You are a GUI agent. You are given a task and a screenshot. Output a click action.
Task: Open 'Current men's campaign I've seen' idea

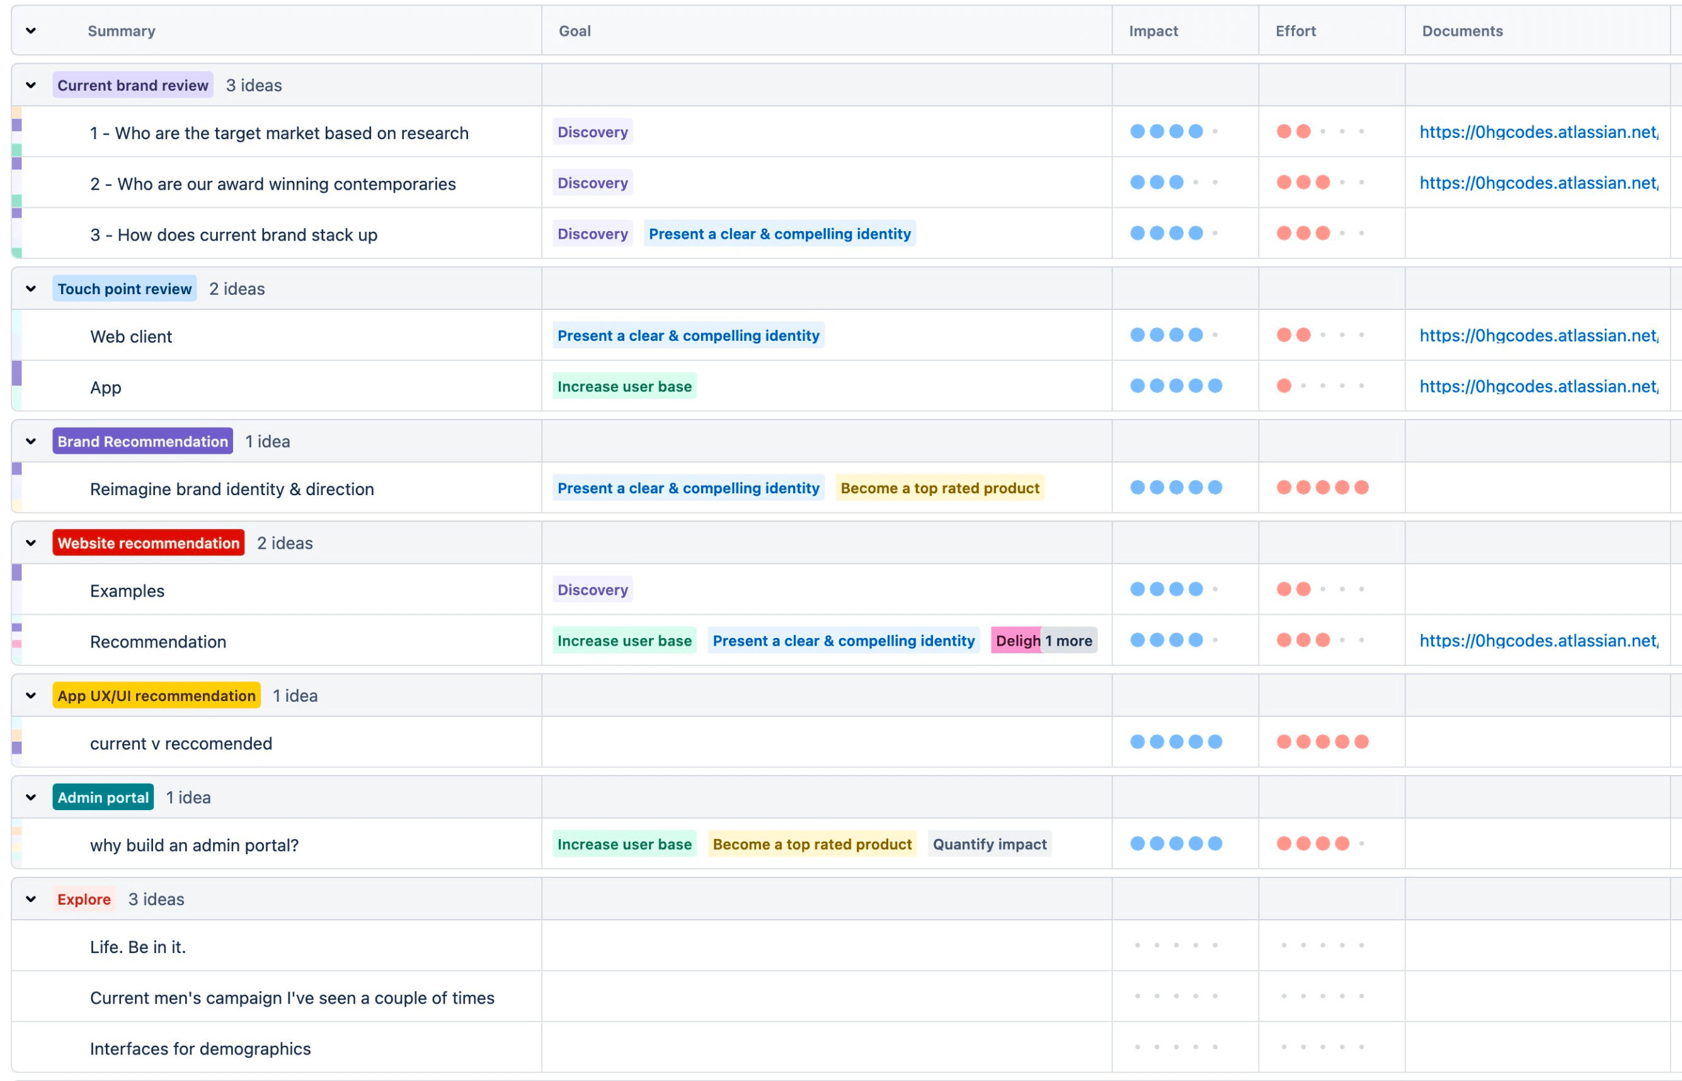click(x=292, y=998)
